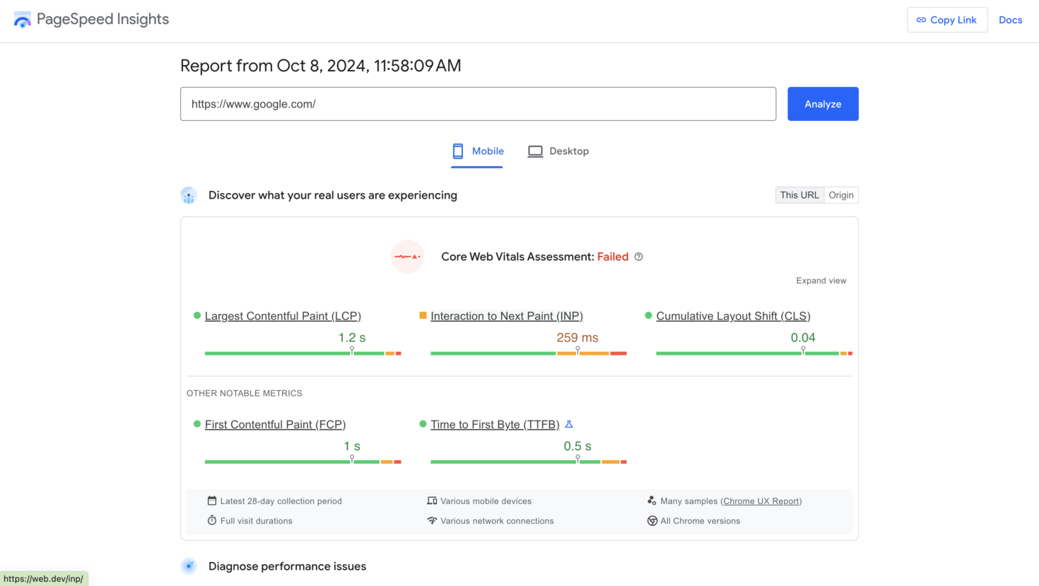This screenshot has width=1039, height=586.
Task: Open the Docs page
Action: click(x=1010, y=20)
